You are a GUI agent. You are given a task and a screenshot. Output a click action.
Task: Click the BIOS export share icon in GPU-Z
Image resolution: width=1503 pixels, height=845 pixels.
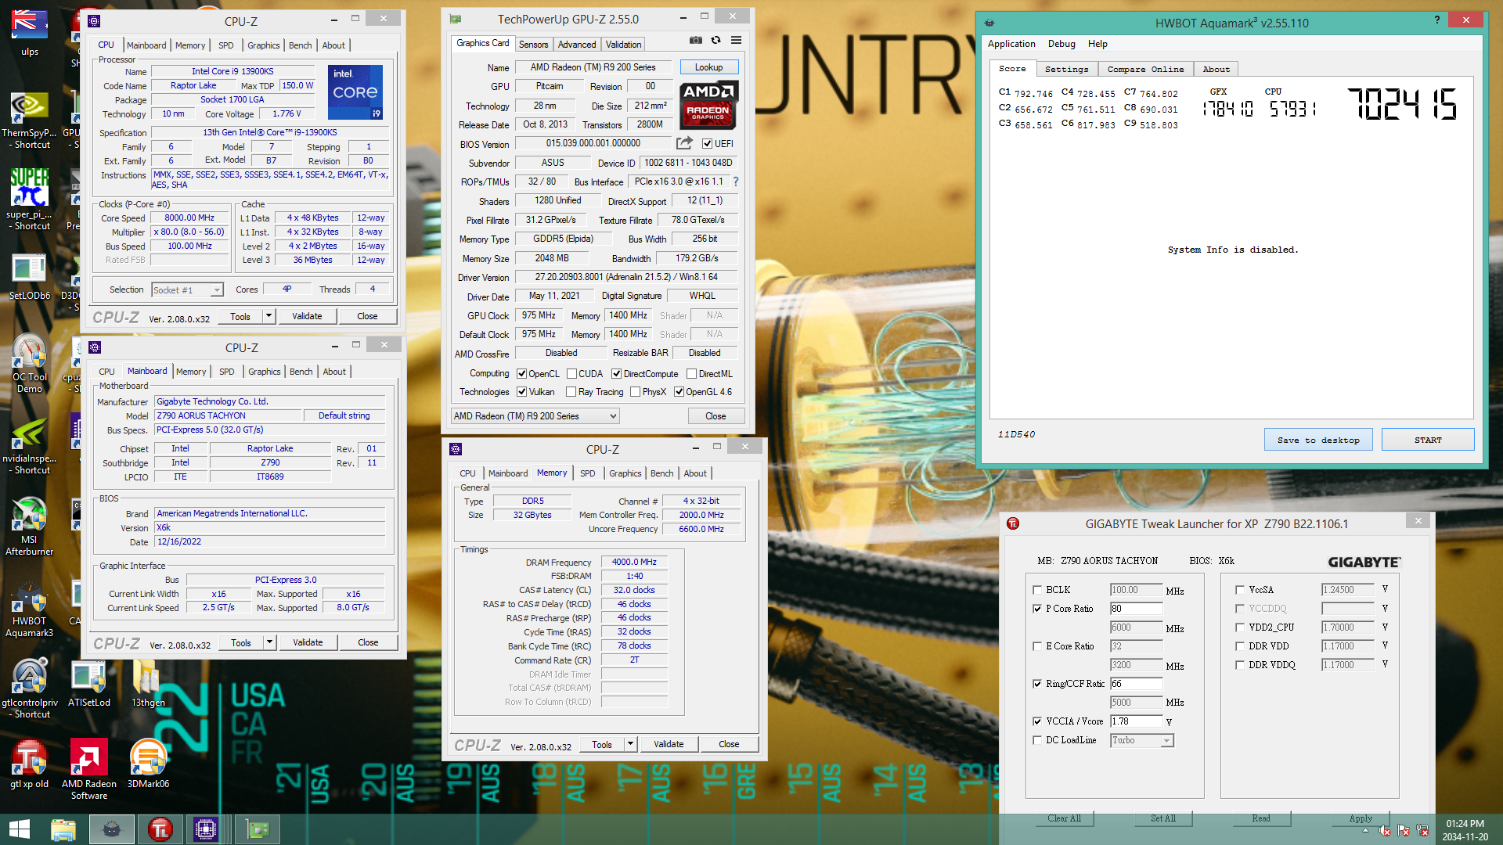[x=684, y=143]
